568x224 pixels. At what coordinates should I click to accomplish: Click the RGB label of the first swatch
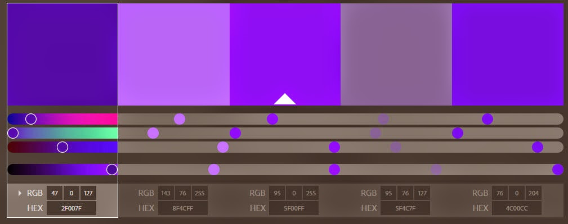coord(35,193)
